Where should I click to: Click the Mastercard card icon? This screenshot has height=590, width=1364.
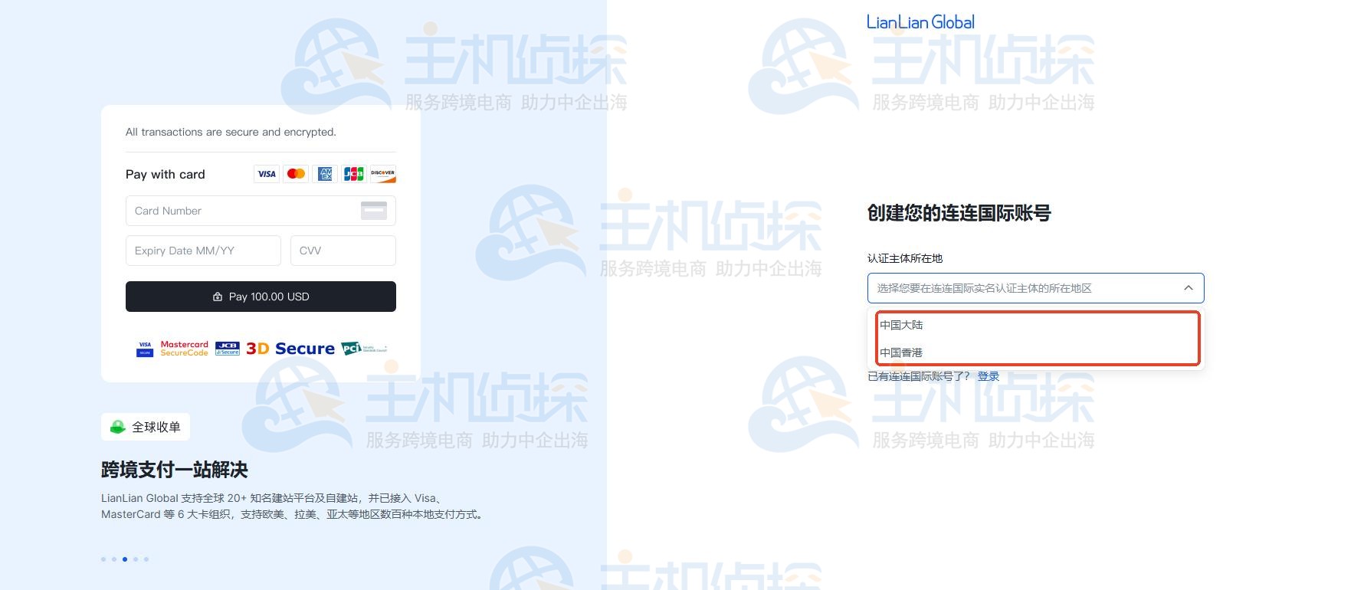296,174
